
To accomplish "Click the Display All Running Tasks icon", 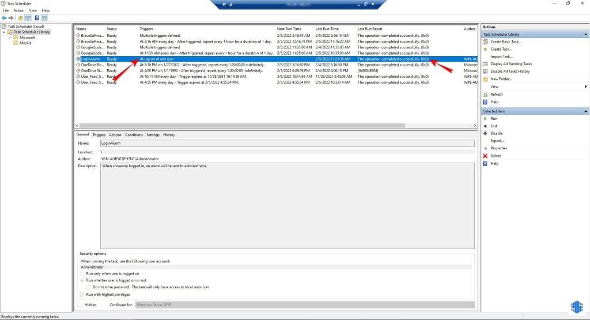I will [x=485, y=64].
